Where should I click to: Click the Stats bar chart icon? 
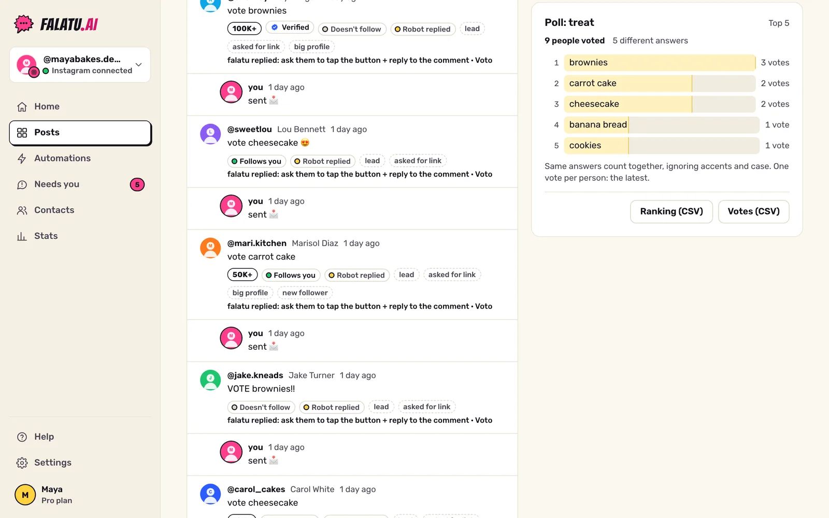point(22,236)
